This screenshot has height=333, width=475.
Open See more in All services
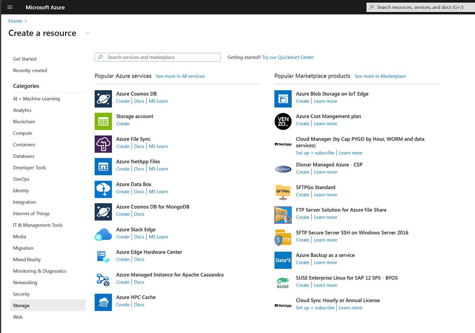(180, 76)
